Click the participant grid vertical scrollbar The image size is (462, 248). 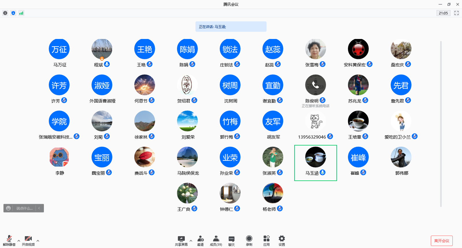pyautogui.click(x=441, y=124)
